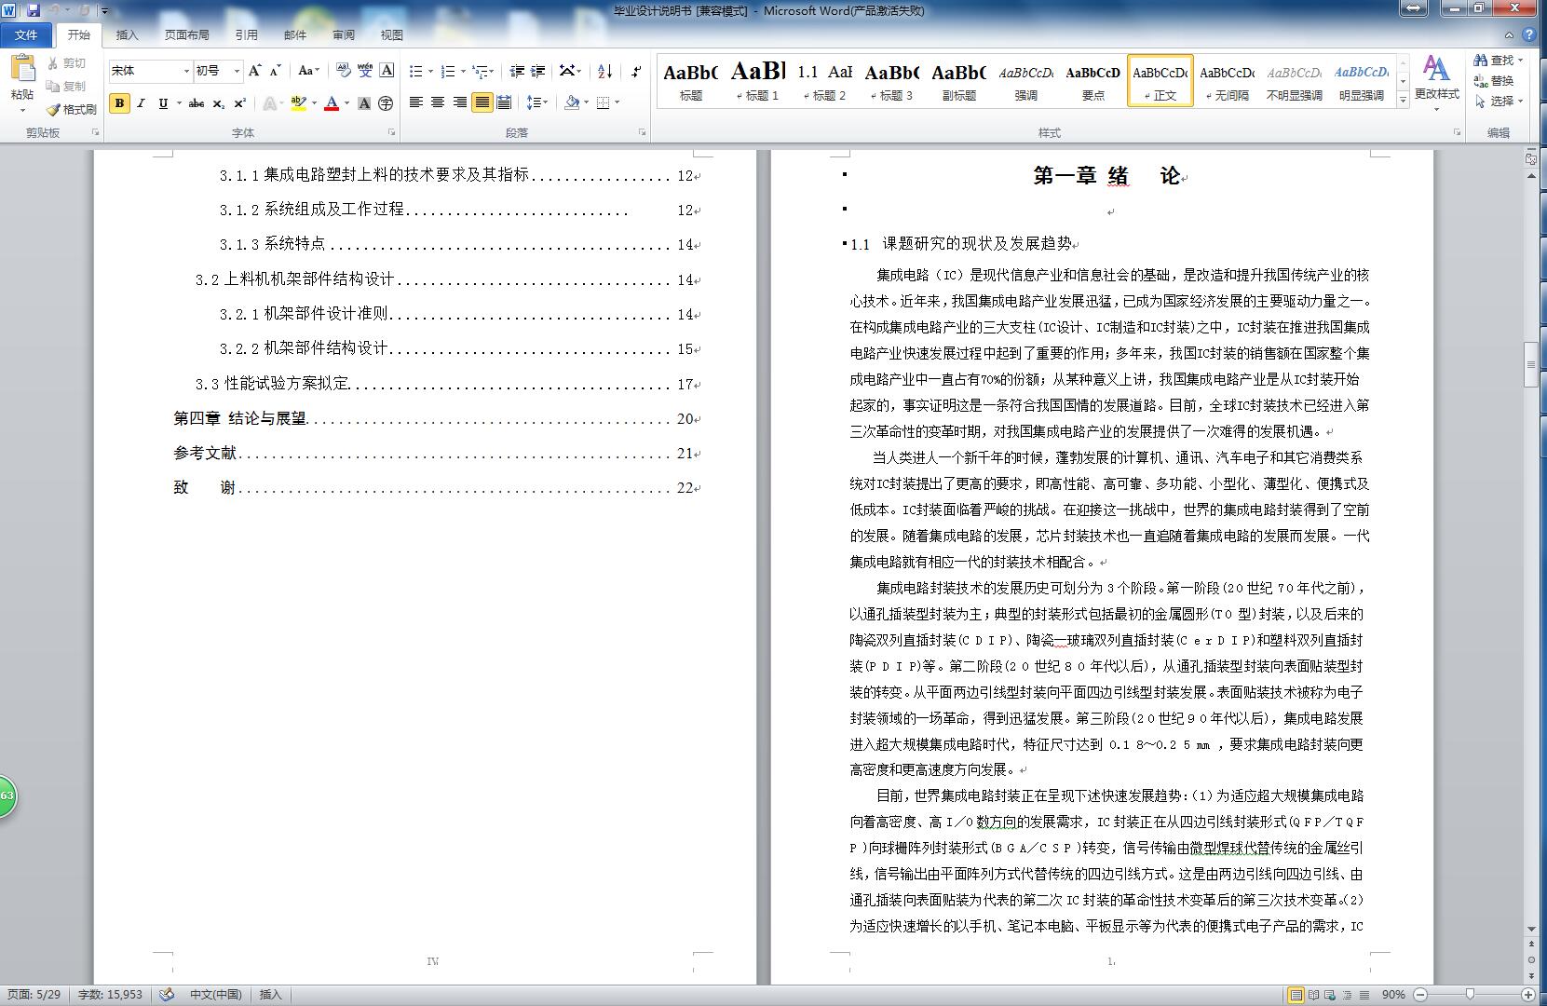Click the Sort (A-Z) icon
Image resolution: width=1547 pixels, height=1006 pixels.
604,71
